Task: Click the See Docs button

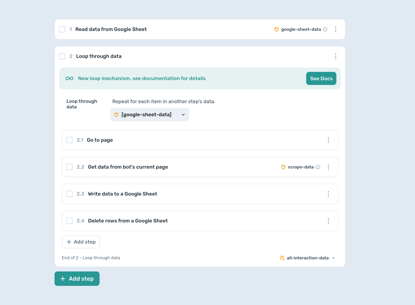Action: 321,78
